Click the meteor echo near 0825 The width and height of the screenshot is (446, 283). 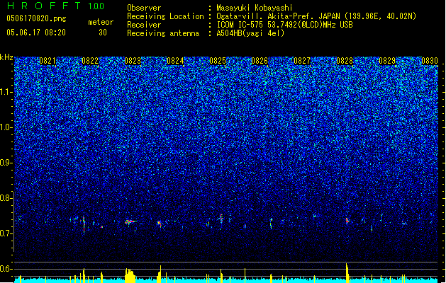pyautogui.click(x=221, y=219)
